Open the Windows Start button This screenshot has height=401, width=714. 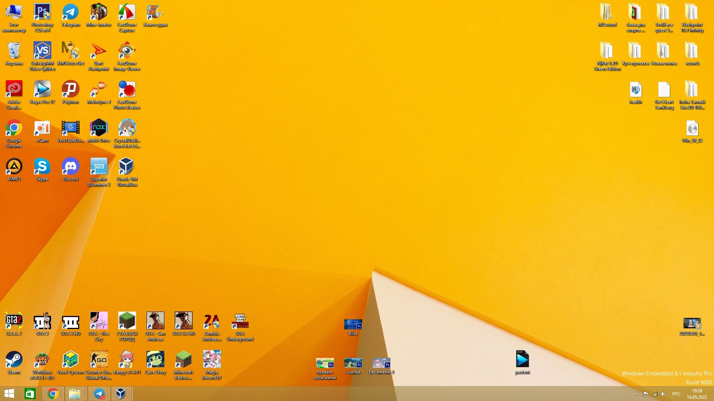(x=9, y=394)
